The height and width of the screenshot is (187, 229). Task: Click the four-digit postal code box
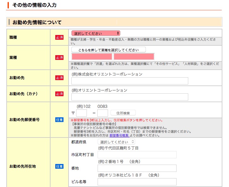103,113
